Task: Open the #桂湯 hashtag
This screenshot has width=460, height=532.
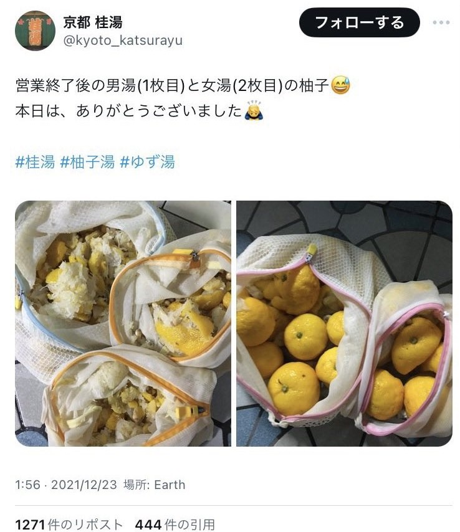Action: (35, 162)
